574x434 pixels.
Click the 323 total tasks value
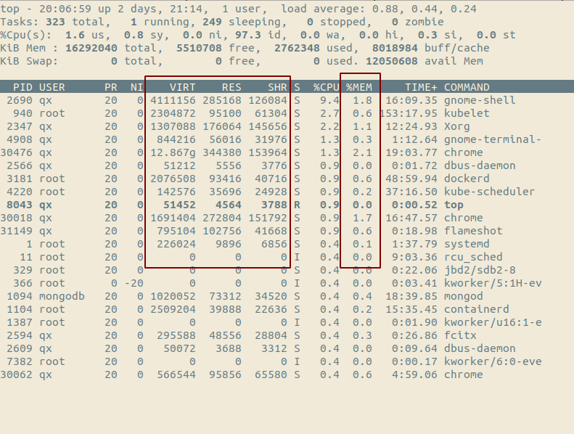coord(55,22)
